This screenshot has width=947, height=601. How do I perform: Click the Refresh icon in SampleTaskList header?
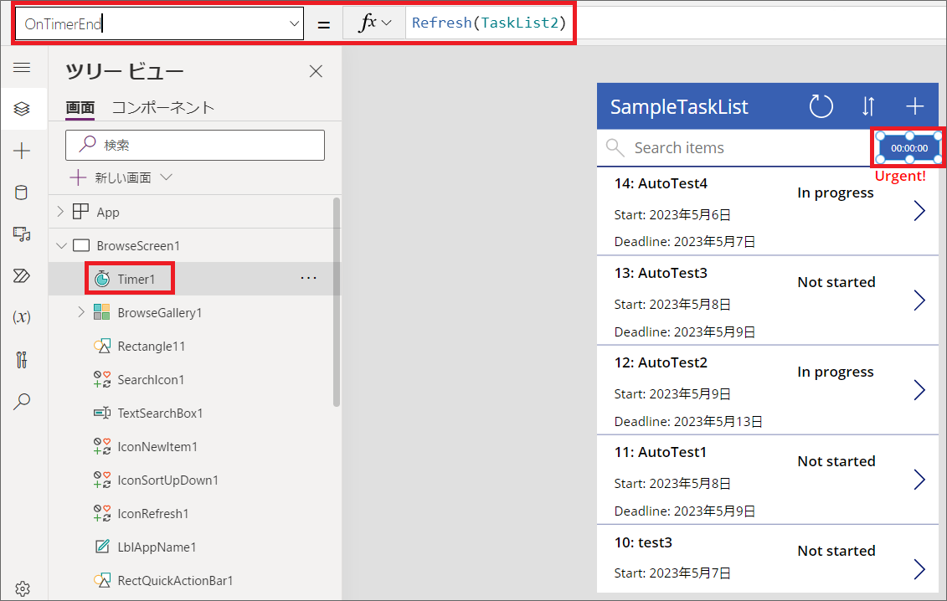coord(821,106)
